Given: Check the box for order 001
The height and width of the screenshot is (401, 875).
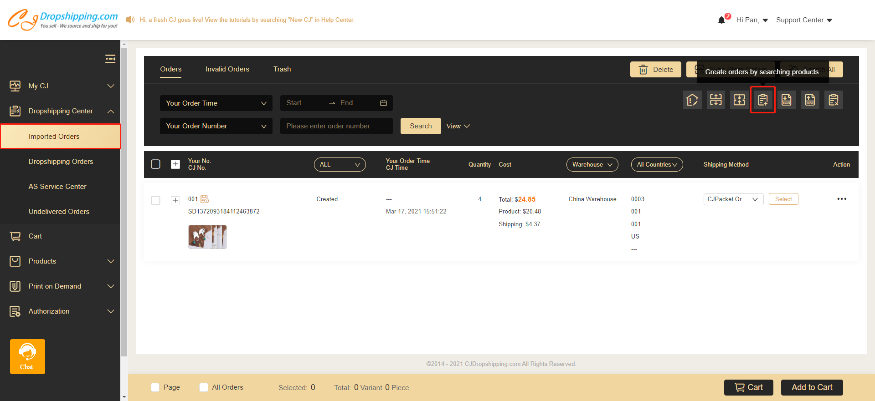Looking at the screenshot, I should point(155,200).
